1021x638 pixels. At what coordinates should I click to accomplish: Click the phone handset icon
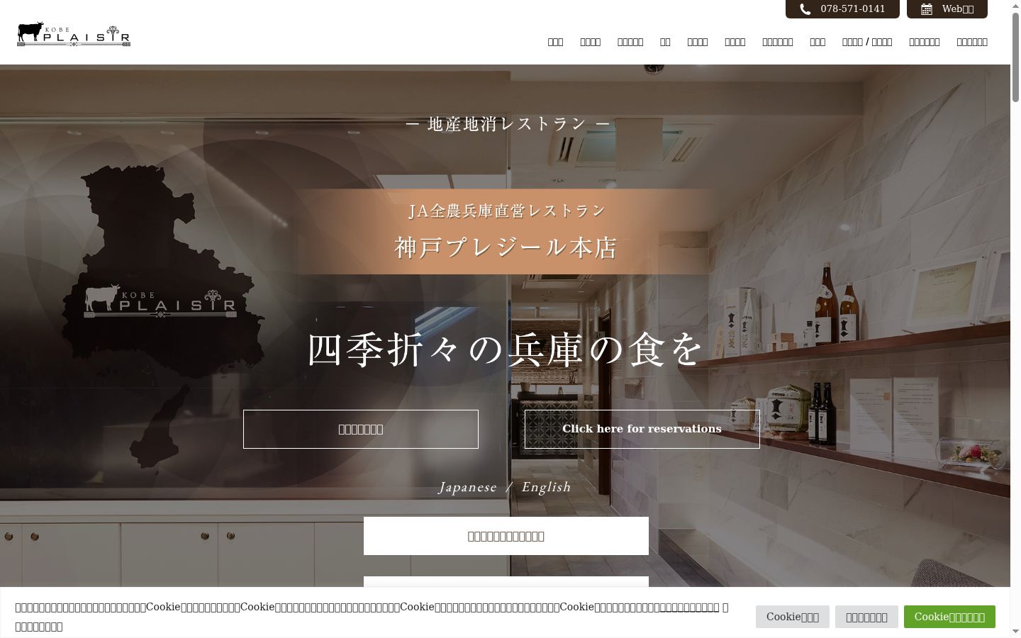coord(805,9)
